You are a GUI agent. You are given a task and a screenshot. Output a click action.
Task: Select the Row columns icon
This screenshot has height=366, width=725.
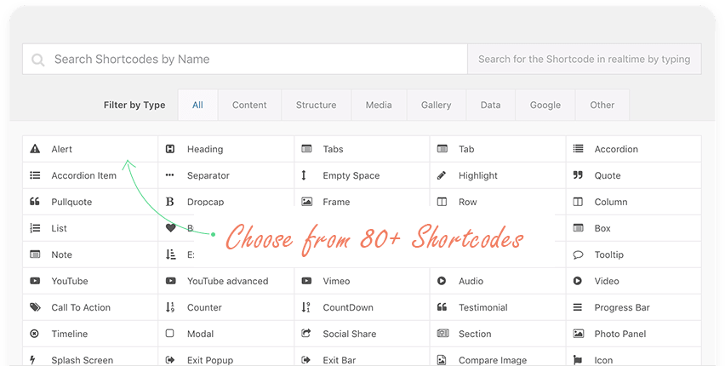pyautogui.click(x=442, y=202)
